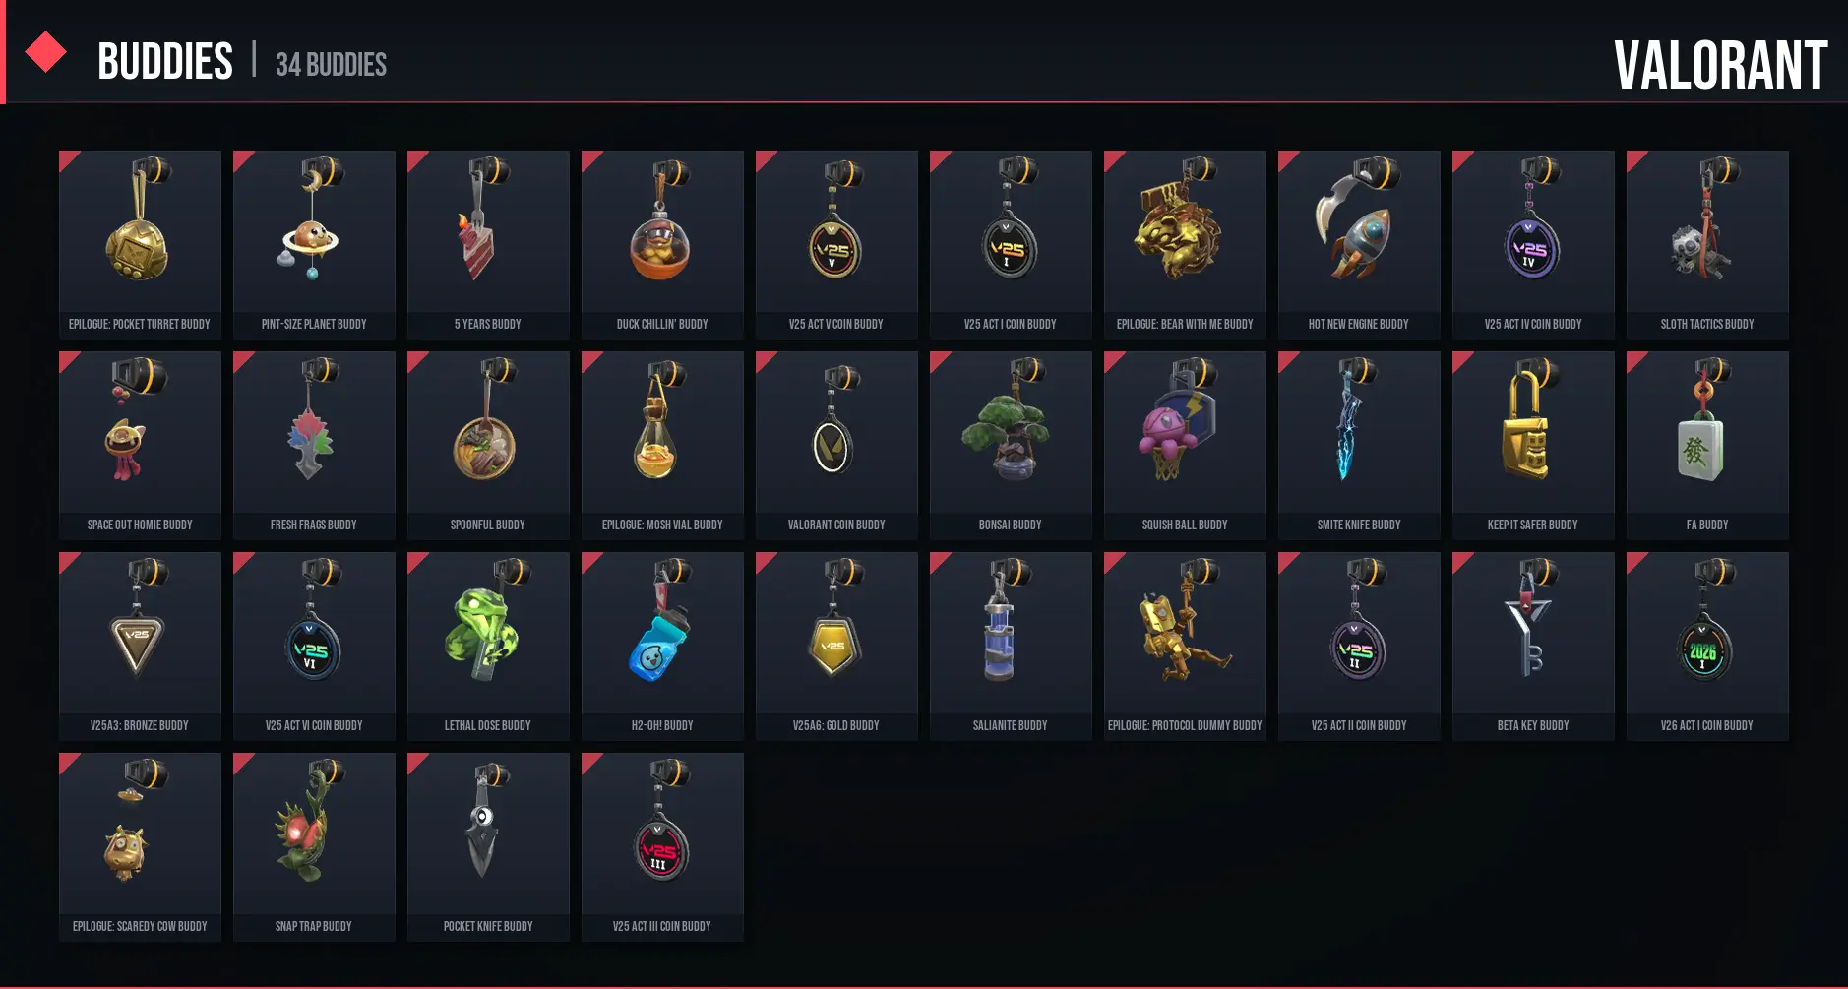Image resolution: width=1848 pixels, height=989 pixels.
Task: Click the red diamond Buddies header icon
Action: [45, 52]
